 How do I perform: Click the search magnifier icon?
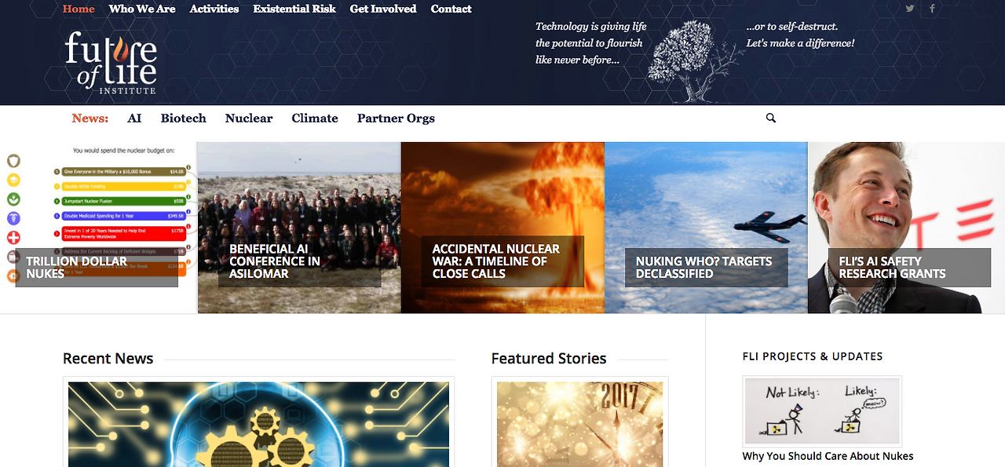tap(770, 118)
